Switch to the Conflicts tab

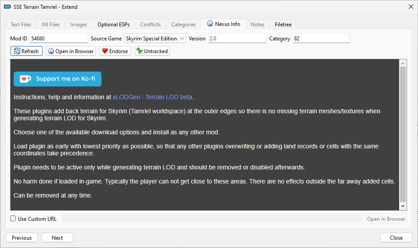[x=150, y=25]
